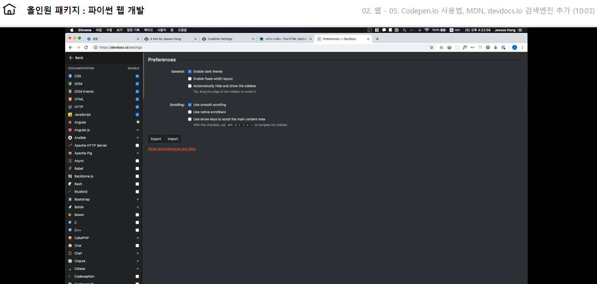
Task: Uncheck the JavaScript enable checkbox
Action: (x=138, y=114)
